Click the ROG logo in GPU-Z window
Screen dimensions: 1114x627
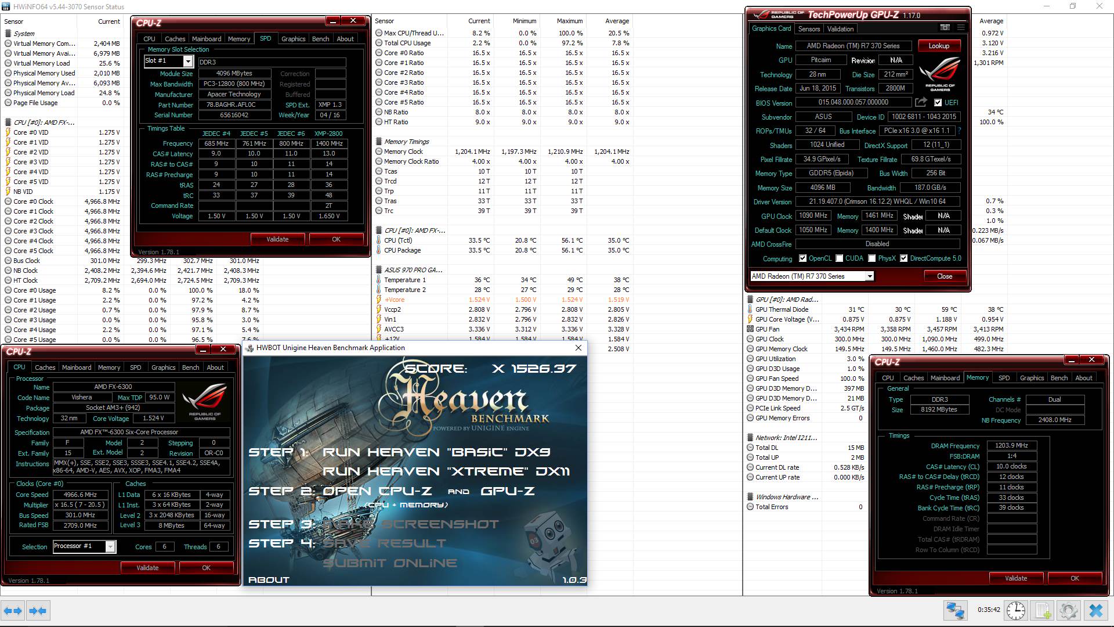point(939,74)
